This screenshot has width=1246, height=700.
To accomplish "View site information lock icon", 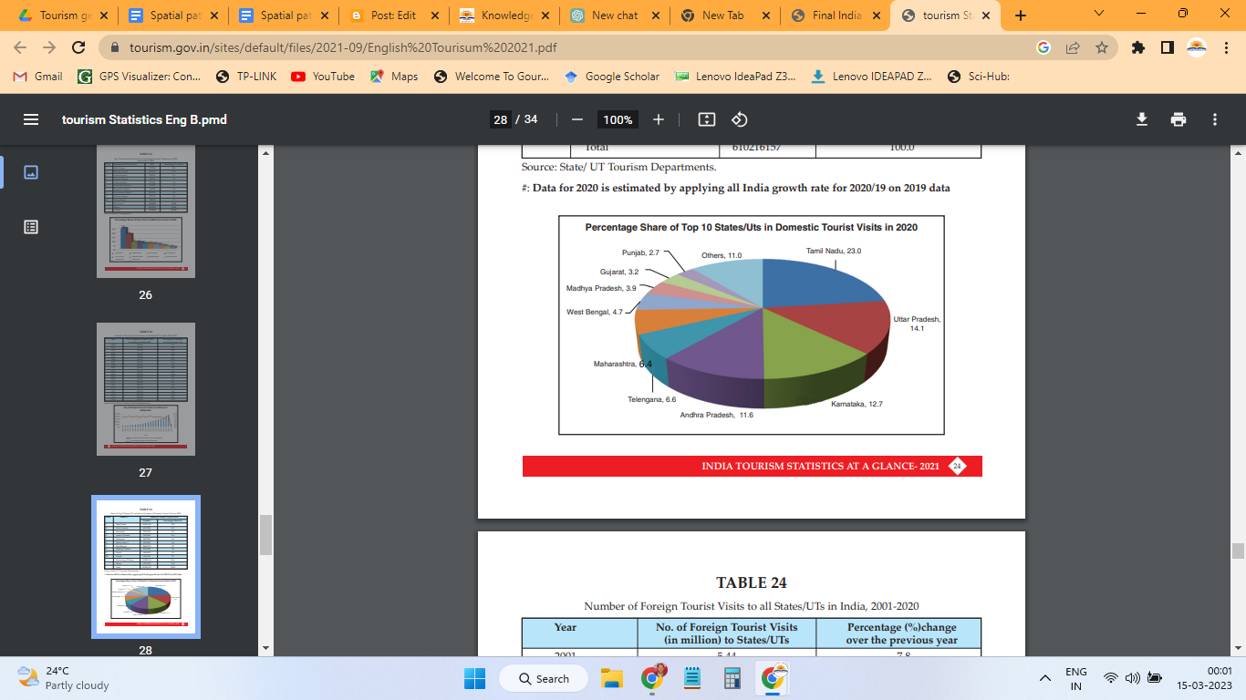I will click(116, 48).
